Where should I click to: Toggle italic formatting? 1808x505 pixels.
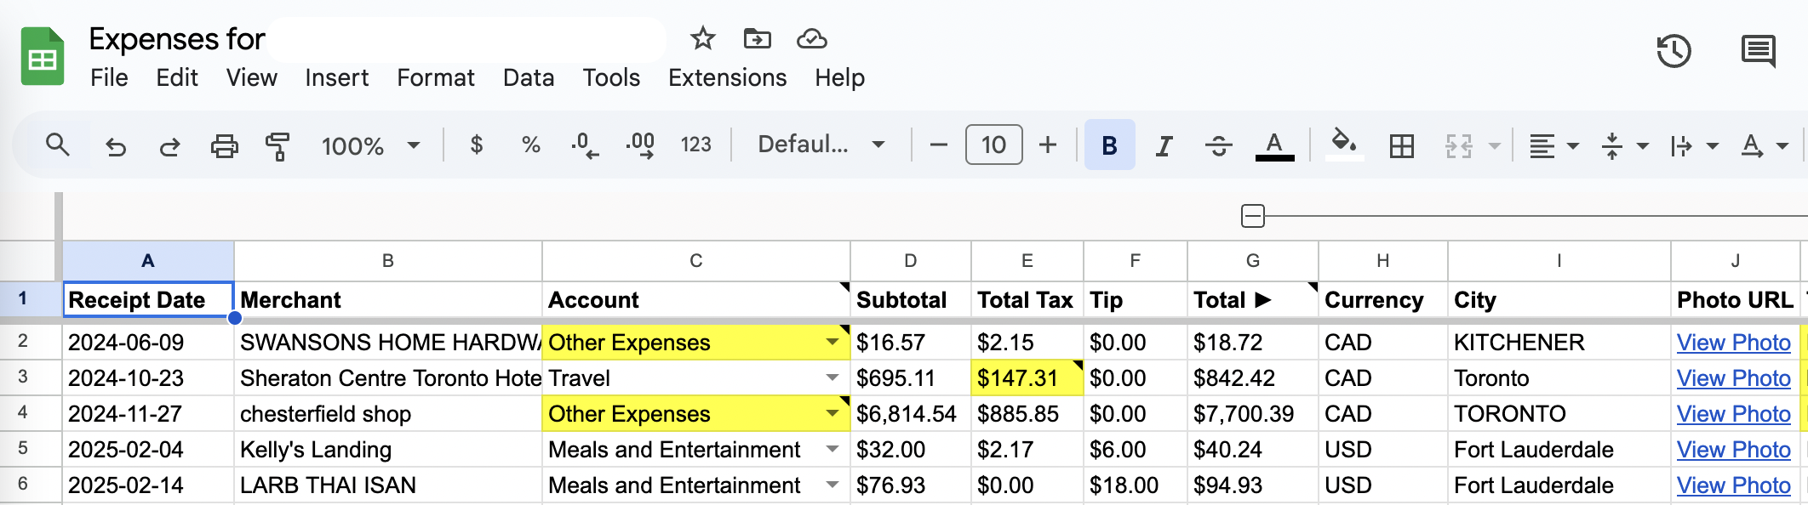pos(1164,145)
